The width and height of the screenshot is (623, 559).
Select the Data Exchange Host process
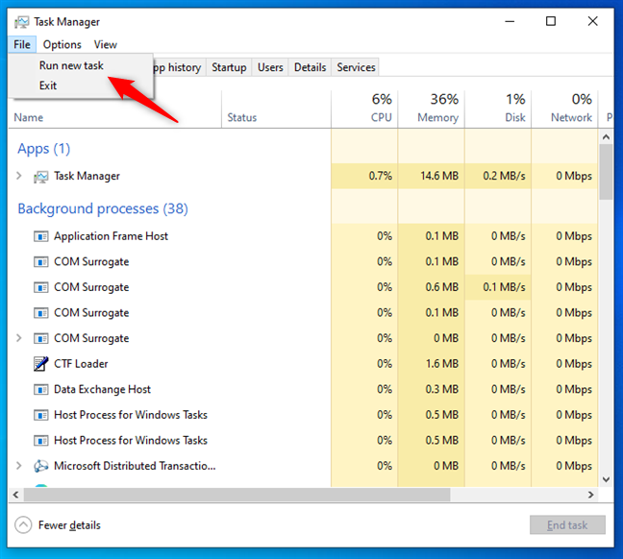tap(102, 389)
